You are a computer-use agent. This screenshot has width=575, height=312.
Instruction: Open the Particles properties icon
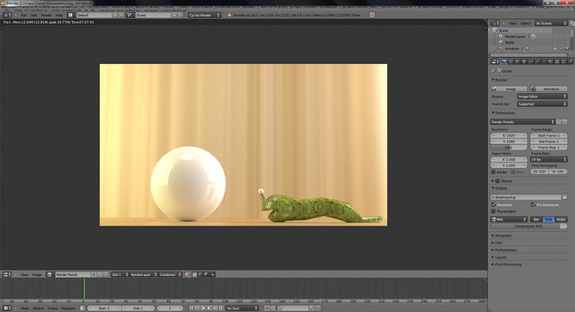point(564,62)
